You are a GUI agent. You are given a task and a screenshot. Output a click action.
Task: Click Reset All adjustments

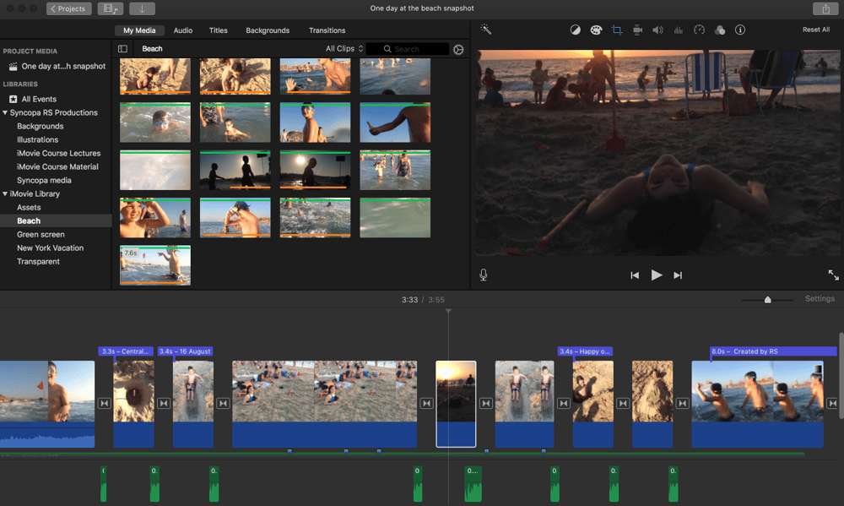click(x=816, y=30)
